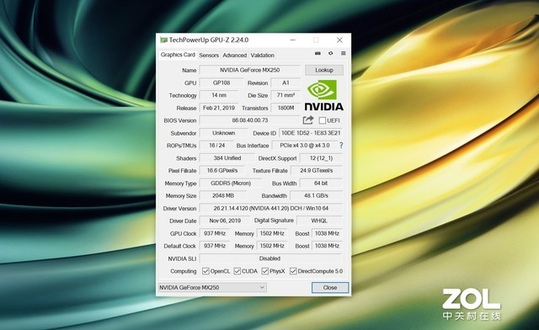Screen dimensions: 539x330
Task: Toggle the CUDA checkbox
Action: pos(237,271)
